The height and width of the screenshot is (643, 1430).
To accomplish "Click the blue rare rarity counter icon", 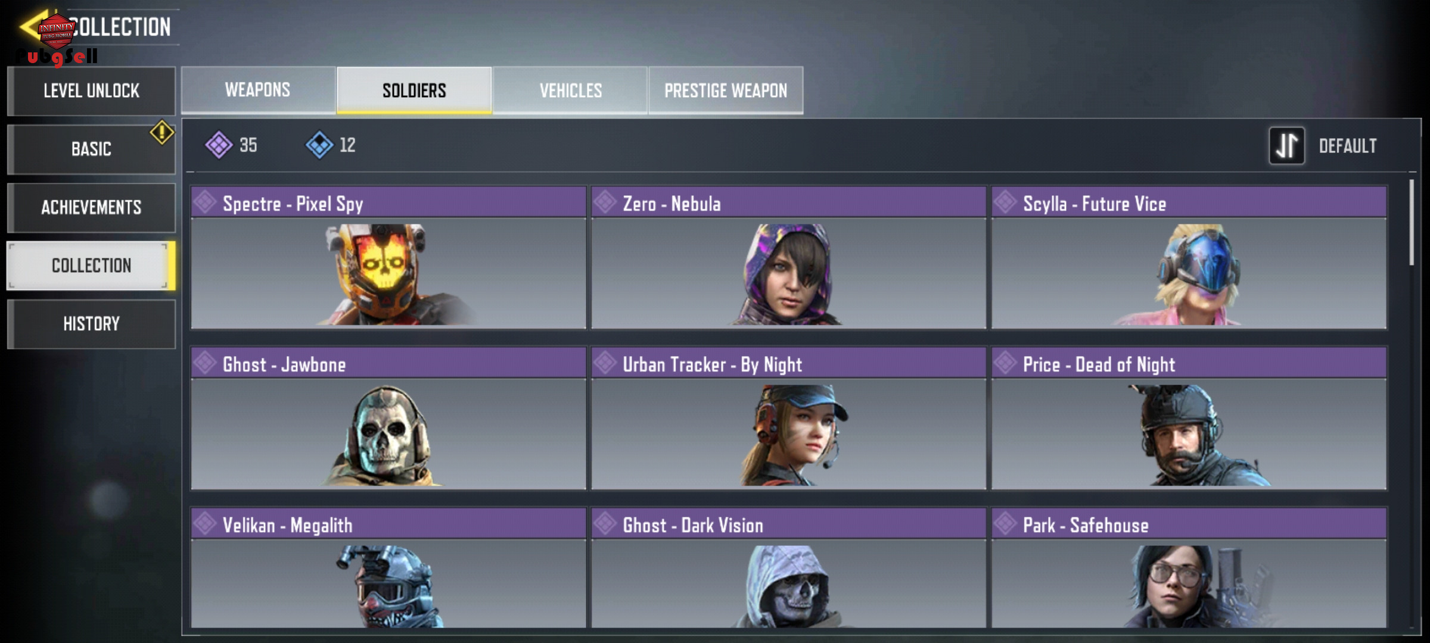I will pyautogui.click(x=319, y=145).
